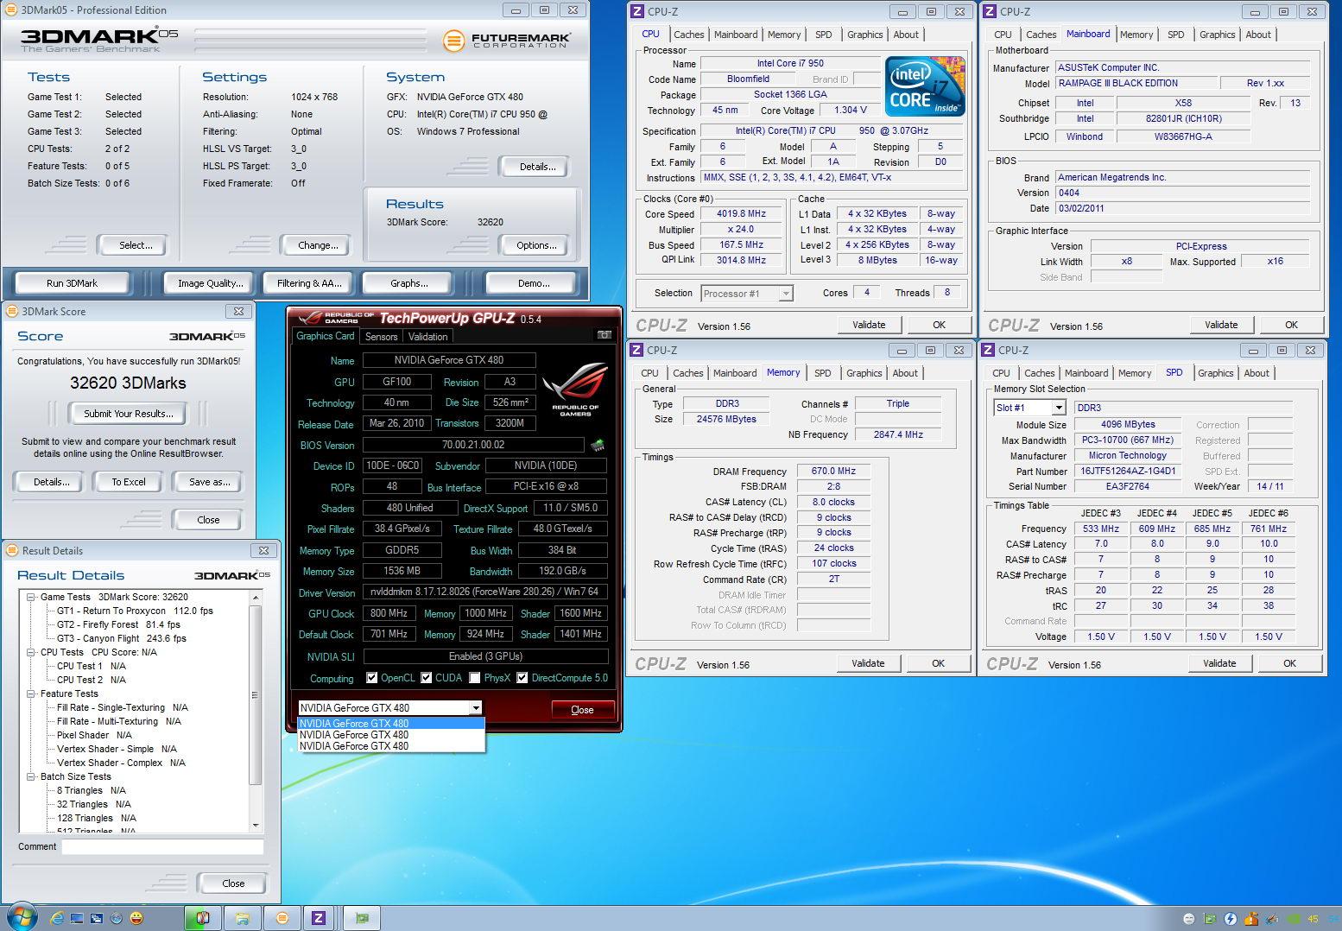Click Submit Your Results button
This screenshot has width=1342, height=931.
[128, 414]
